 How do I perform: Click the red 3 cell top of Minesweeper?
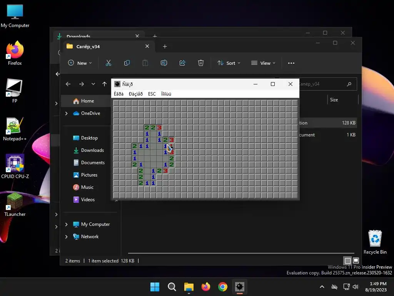click(x=159, y=127)
